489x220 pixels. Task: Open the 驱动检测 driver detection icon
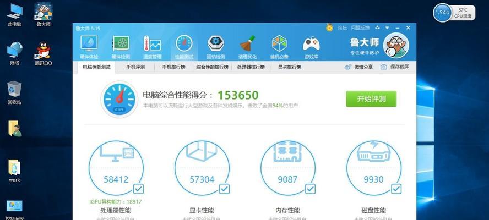pos(215,47)
